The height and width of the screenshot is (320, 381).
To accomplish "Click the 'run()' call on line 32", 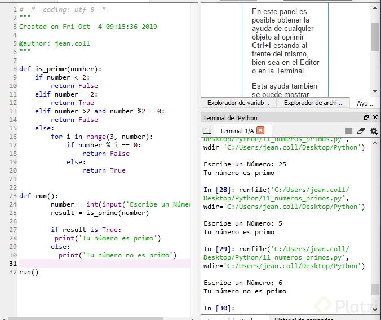I will [29, 272].
